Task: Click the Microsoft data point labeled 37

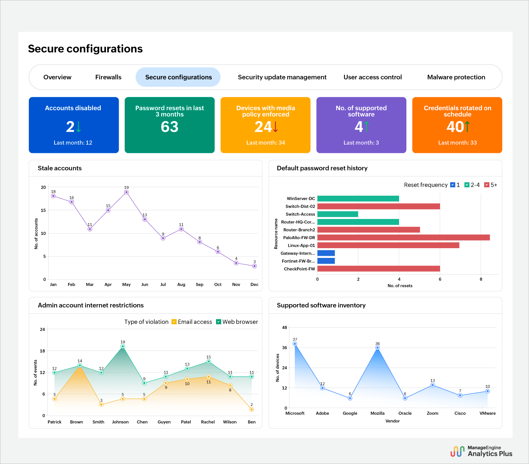Action: coord(295,344)
